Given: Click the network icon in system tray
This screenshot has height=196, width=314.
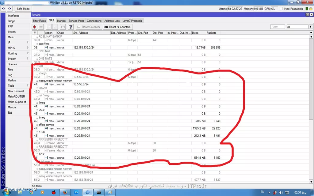Looking at the screenshot, I should pos(287,192).
